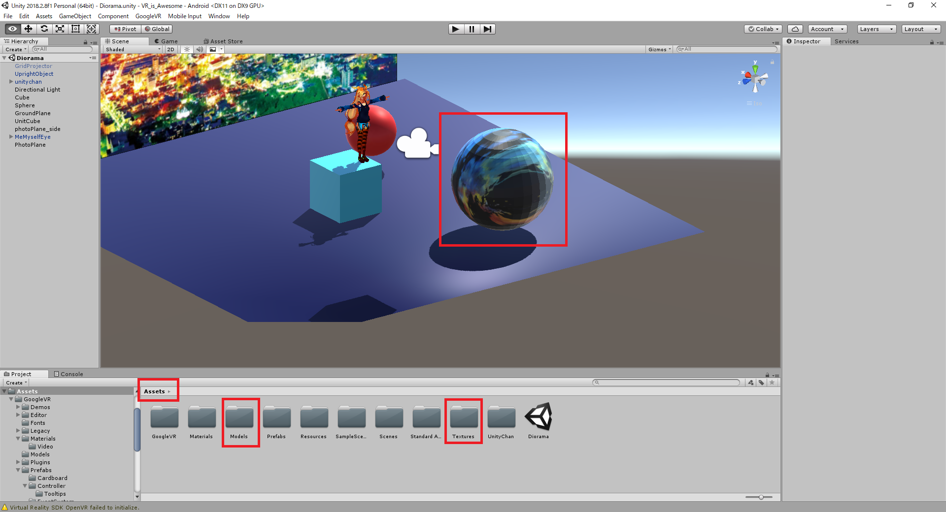Toggle the Iso projection label under the gizmo

pyautogui.click(x=754, y=103)
